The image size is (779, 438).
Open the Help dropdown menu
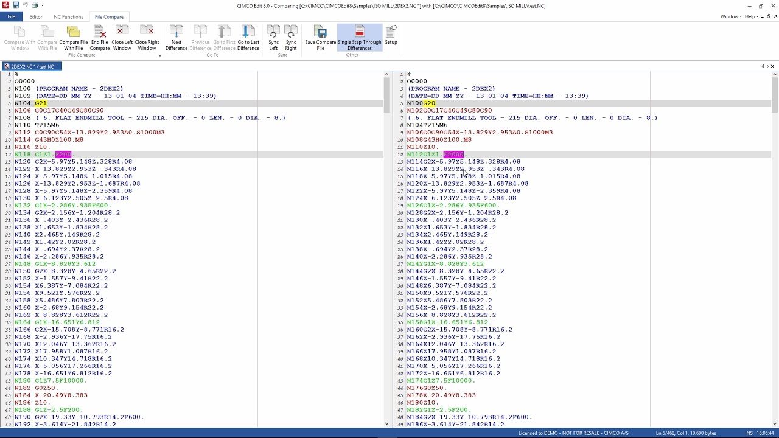(x=752, y=16)
